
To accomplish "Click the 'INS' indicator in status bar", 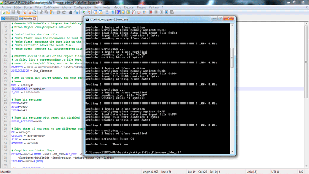I will (300, 172).
